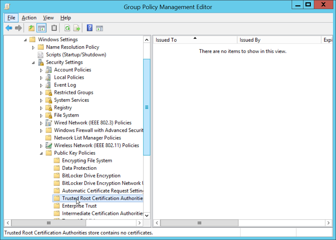Click the Back arrow toolbar icon
This screenshot has height=240, width=336.
(x=9, y=28)
